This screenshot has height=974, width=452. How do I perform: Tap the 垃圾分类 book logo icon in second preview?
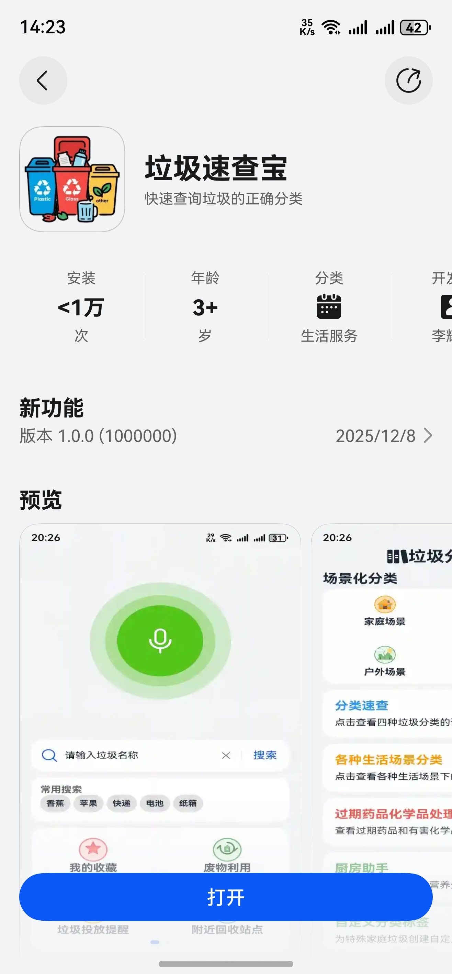click(x=397, y=556)
